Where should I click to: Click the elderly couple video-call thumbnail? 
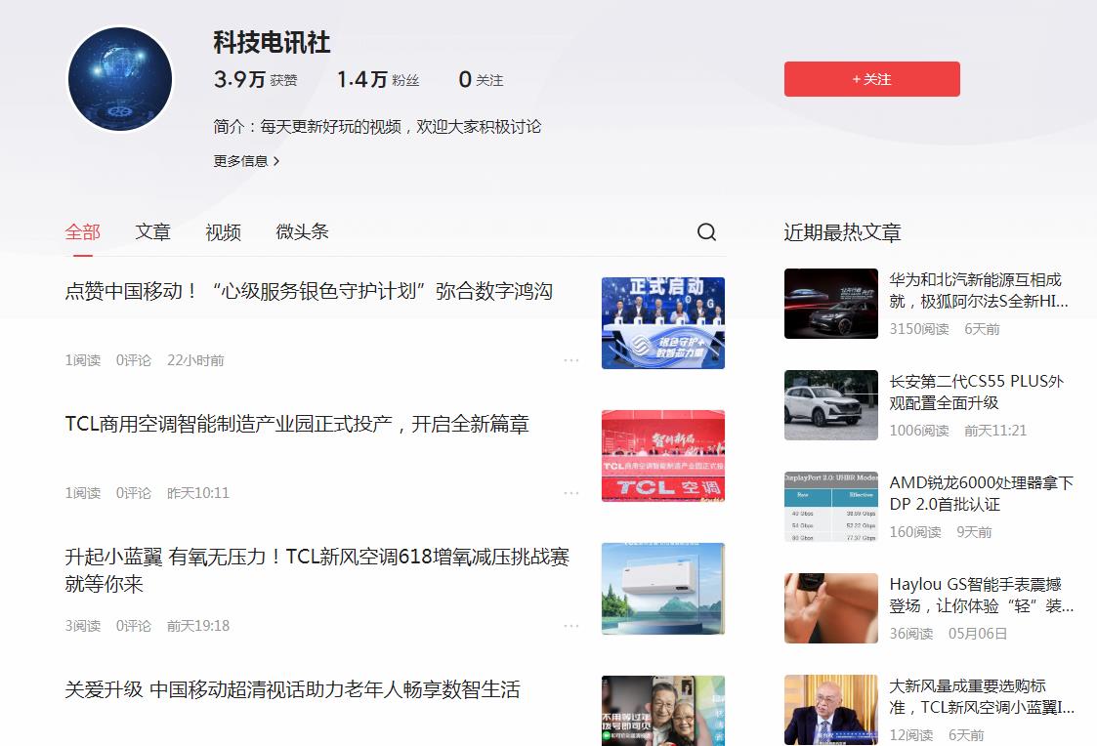tap(663, 710)
